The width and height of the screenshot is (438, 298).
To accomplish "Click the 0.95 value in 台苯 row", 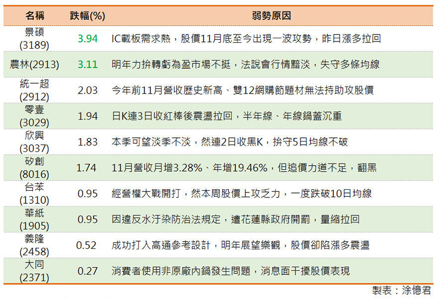I will 88,194.
